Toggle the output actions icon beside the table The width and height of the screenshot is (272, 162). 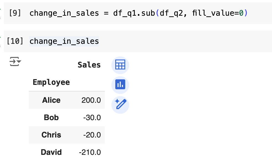pos(15,62)
